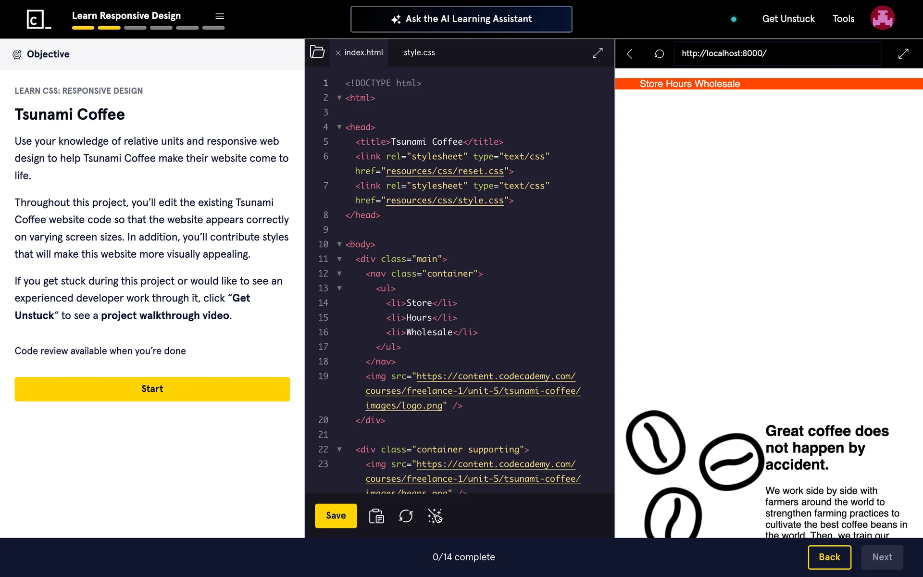Click the browser back arrow

[629, 53]
